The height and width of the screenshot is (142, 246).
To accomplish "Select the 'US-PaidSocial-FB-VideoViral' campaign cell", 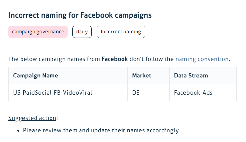I will pos(50,93).
